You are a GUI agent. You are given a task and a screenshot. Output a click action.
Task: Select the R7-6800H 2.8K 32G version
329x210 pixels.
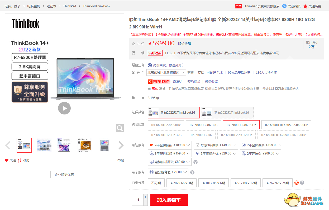tap(203, 124)
